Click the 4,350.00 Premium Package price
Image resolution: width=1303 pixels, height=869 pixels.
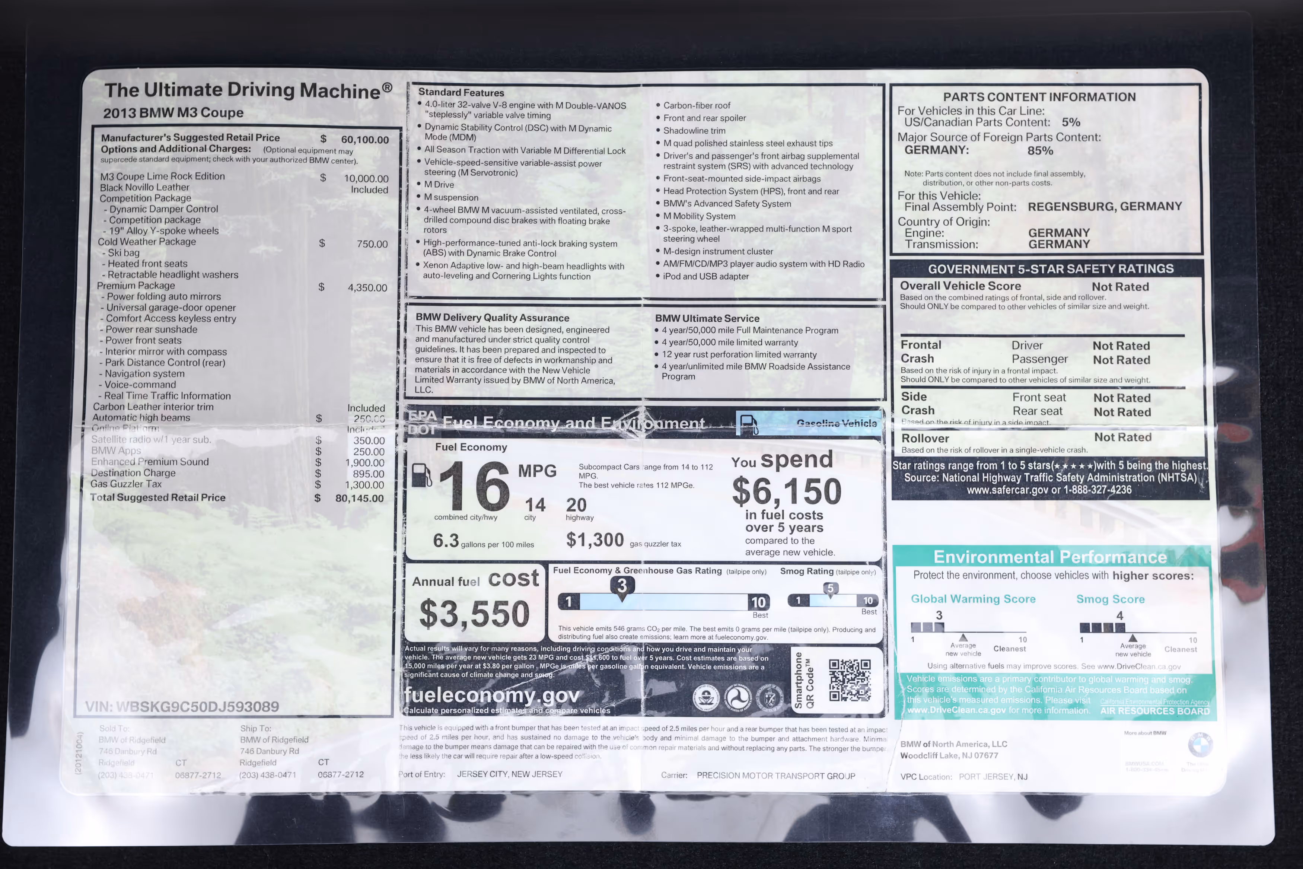click(x=367, y=288)
